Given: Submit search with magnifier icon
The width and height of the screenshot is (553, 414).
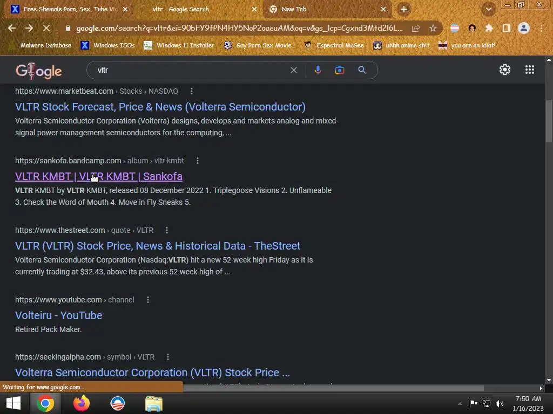Looking at the screenshot, I should tap(362, 70).
